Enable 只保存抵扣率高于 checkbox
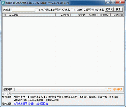This screenshot has height=107, width=126. click(37, 10)
